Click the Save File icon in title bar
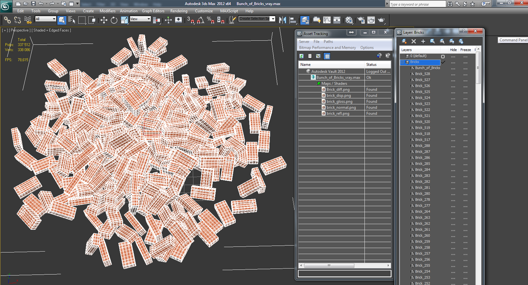The image size is (528, 285). (x=33, y=4)
